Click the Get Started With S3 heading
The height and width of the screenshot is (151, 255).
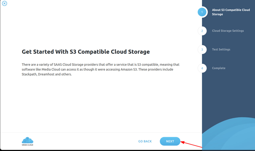point(85,52)
